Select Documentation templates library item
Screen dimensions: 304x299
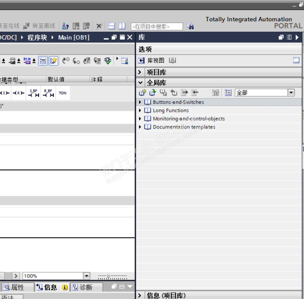[x=184, y=127]
